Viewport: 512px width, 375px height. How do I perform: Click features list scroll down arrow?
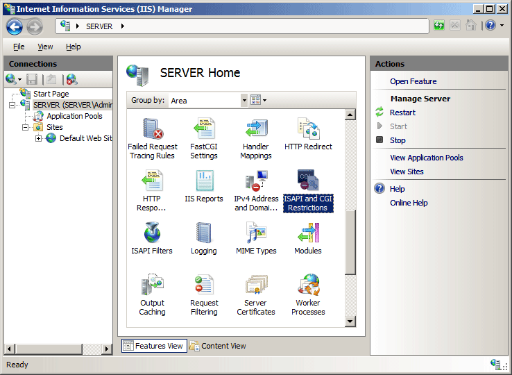click(350, 322)
